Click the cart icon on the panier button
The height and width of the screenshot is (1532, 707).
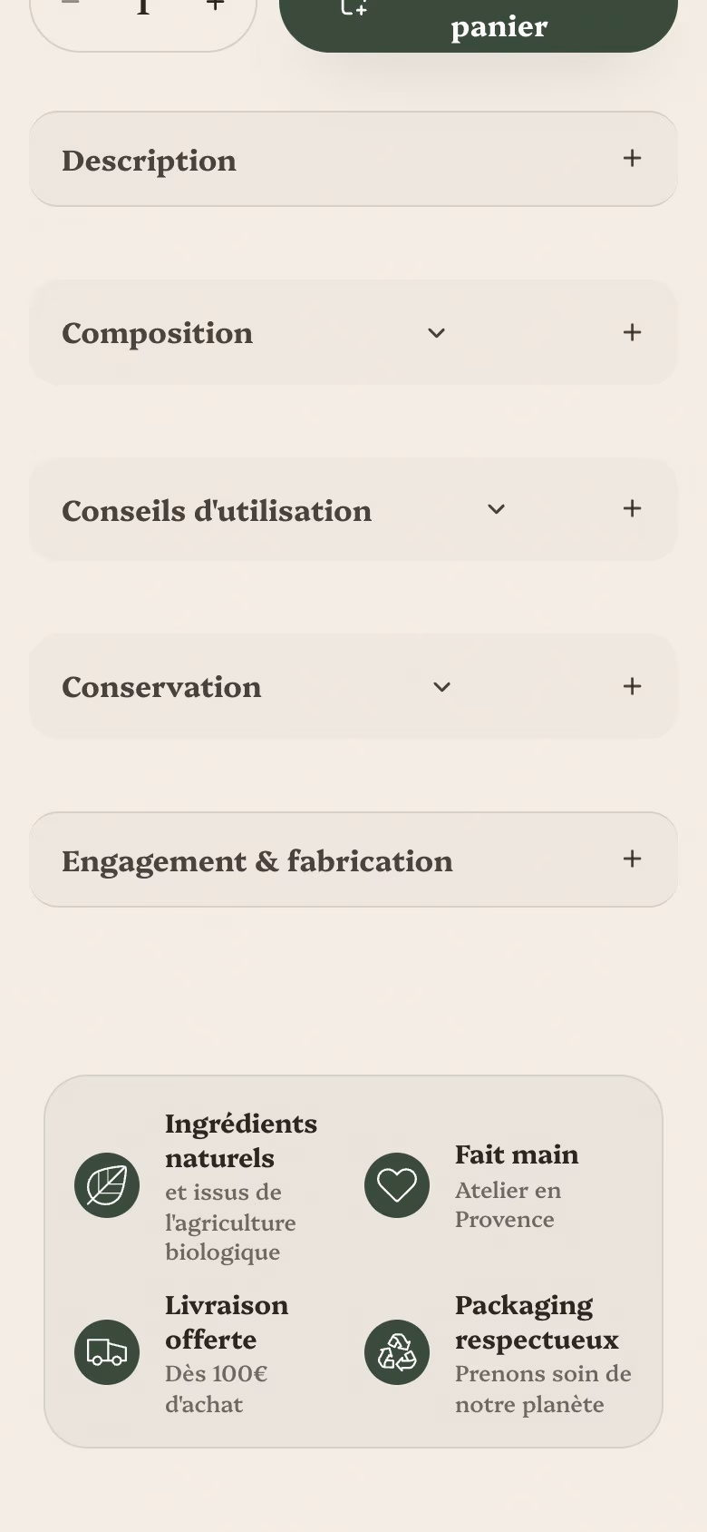(x=354, y=7)
